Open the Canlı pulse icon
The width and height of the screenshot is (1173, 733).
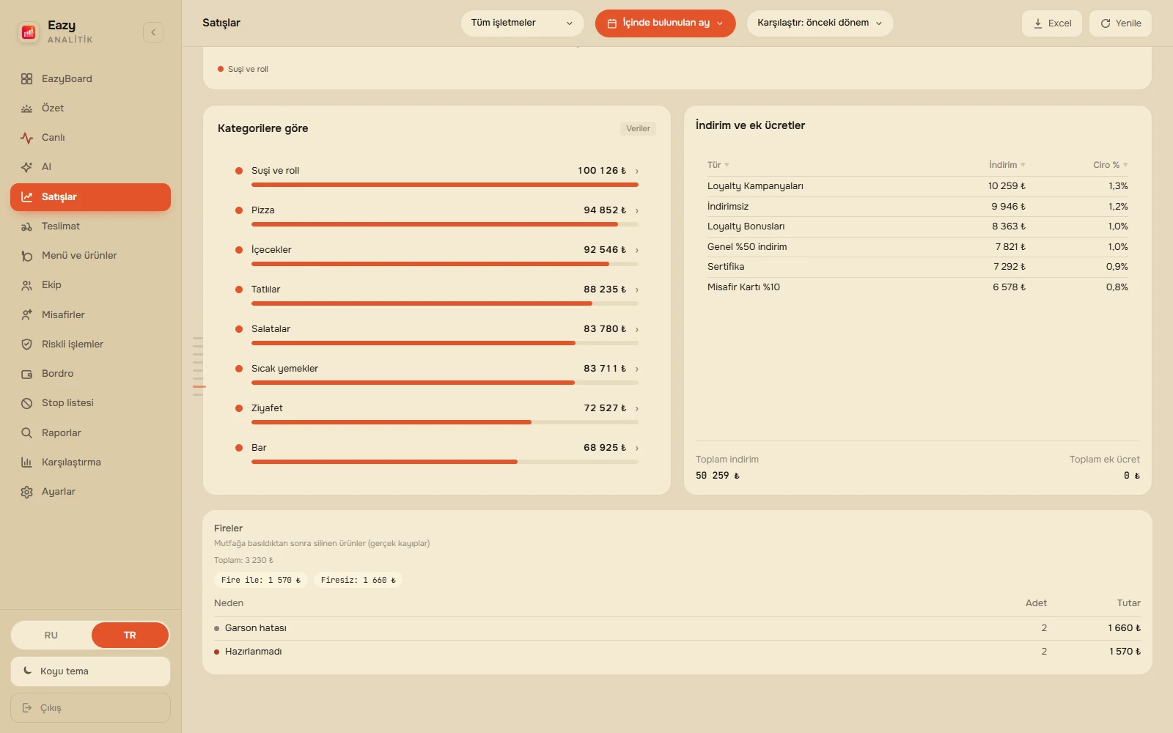click(27, 138)
